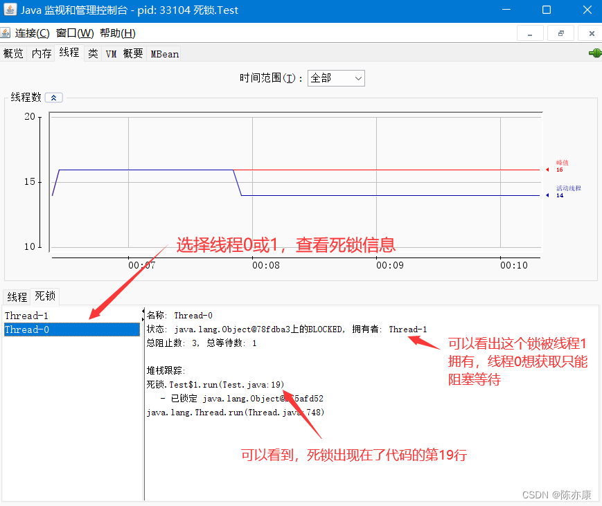
Task: Open the 帮助(H) menu
Action: 118,33
